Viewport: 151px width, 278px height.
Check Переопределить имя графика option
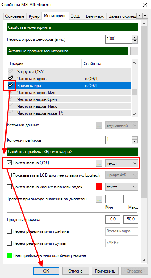[9, 231]
